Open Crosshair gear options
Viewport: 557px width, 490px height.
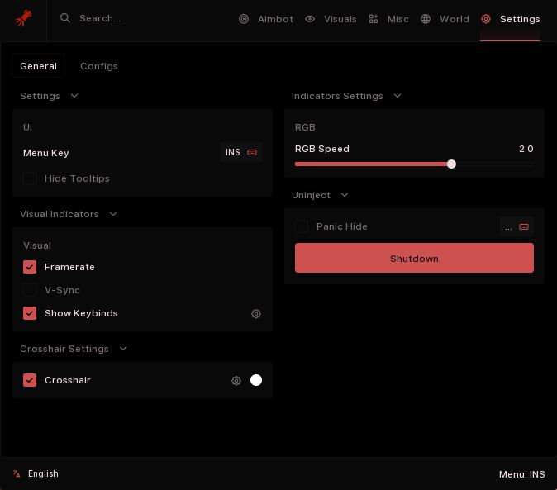236,381
